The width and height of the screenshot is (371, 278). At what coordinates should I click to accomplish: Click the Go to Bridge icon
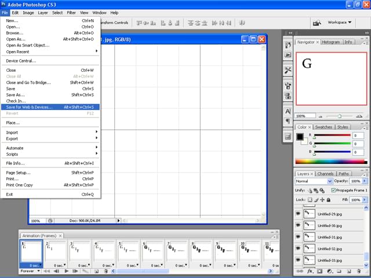pos(317,23)
